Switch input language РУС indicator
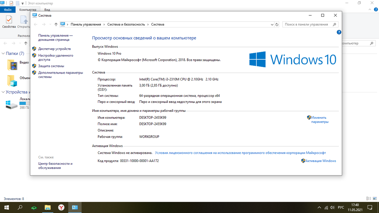This screenshot has width=379, height=213. click(x=341, y=208)
